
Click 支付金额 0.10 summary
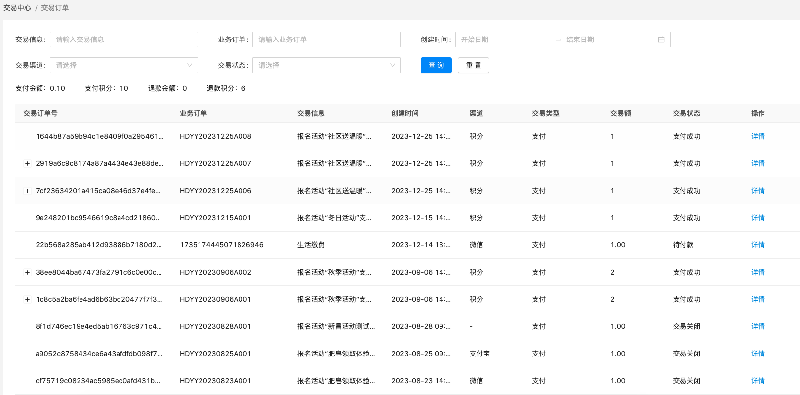(40, 88)
